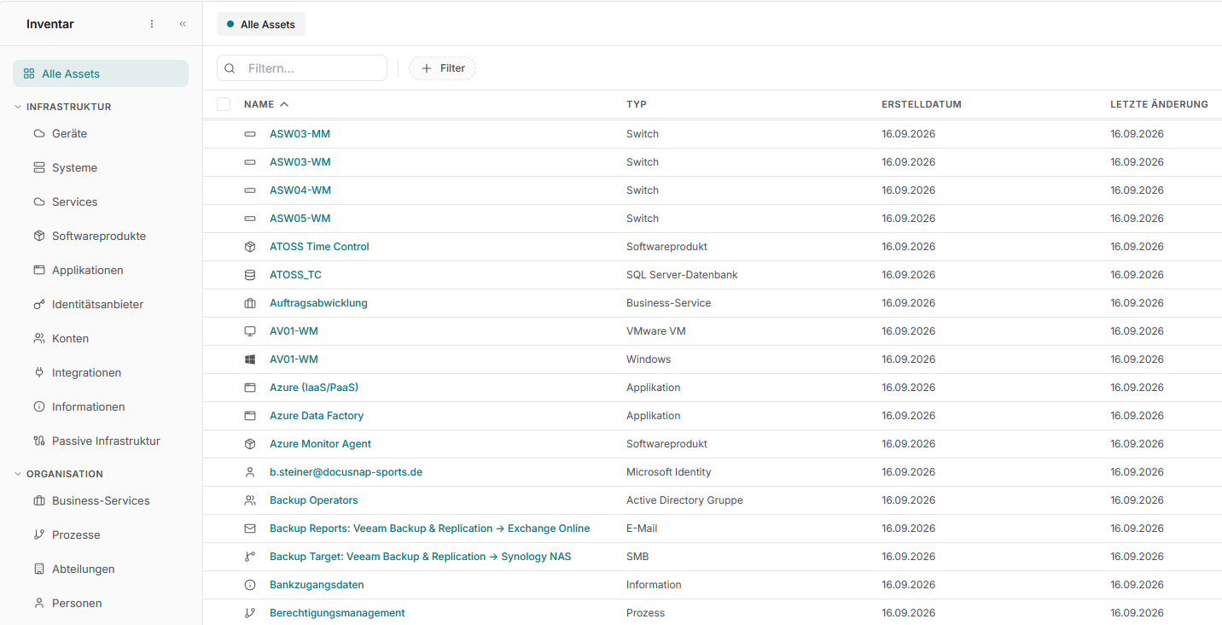Image resolution: width=1222 pixels, height=625 pixels.
Task: Switch to the Alle Assets tab
Action: coord(261,25)
